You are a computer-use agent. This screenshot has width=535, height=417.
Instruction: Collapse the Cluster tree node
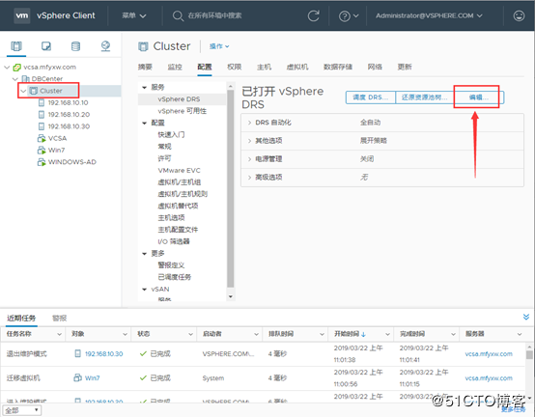pos(23,91)
